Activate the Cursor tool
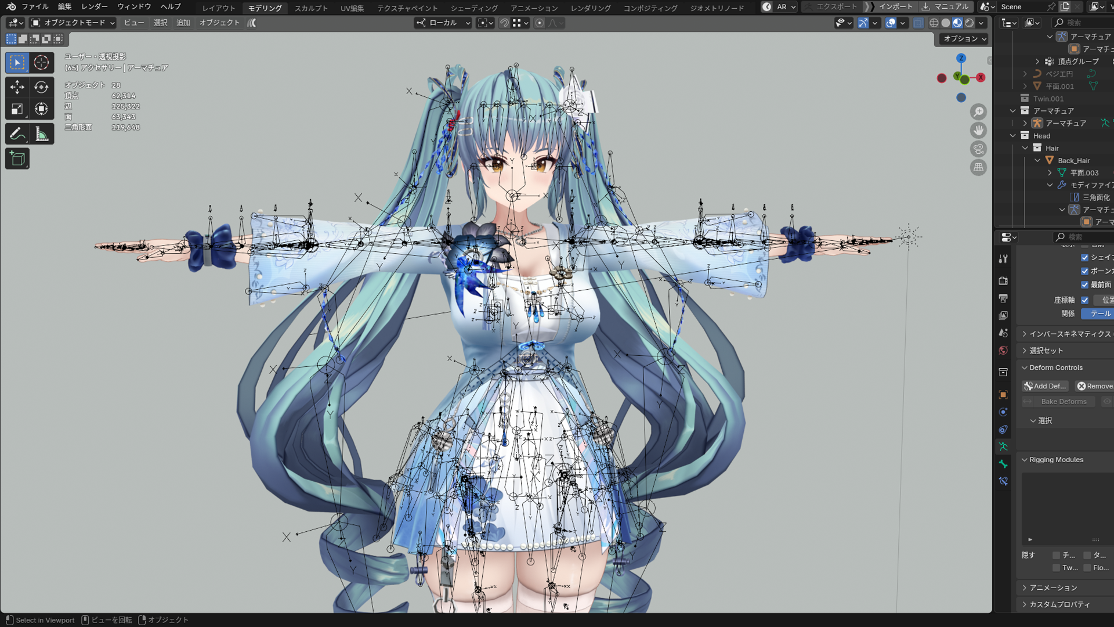Image resolution: width=1114 pixels, height=627 pixels. pyautogui.click(x=41, y=62)
